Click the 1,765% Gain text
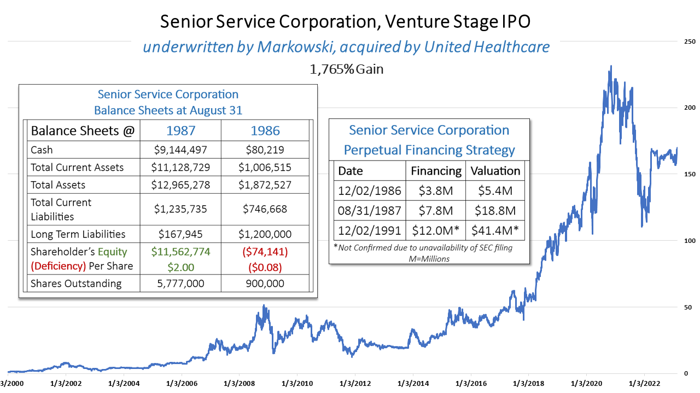The image size is (700, 393). (x=346, y=70)
